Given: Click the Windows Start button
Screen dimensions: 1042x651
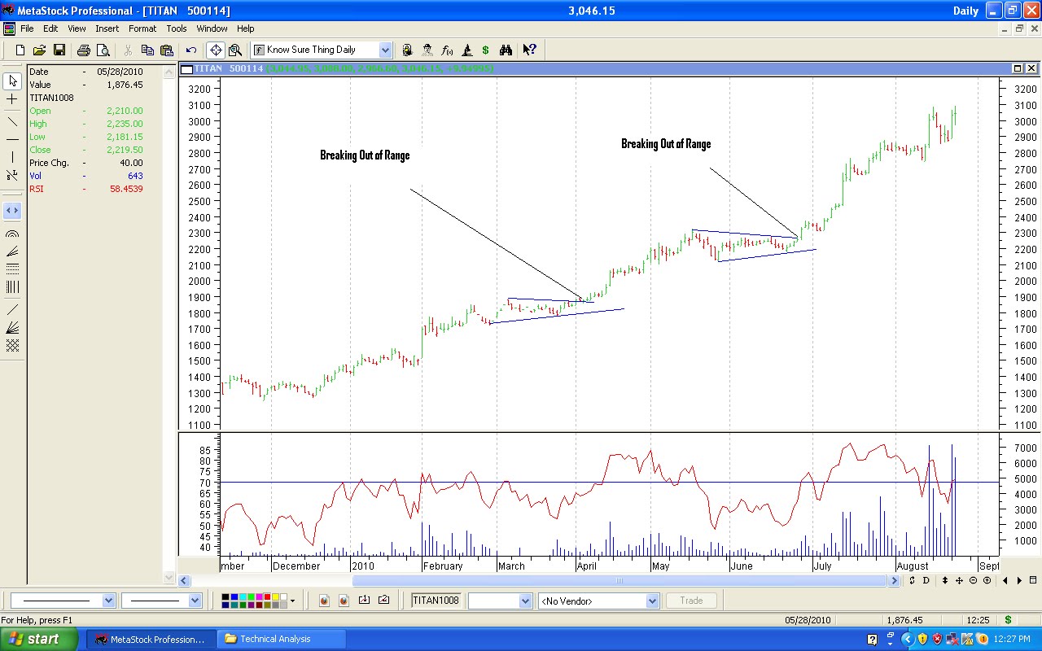Looking at the screenshot, I should pyautogui.click(x=37, y=640).
